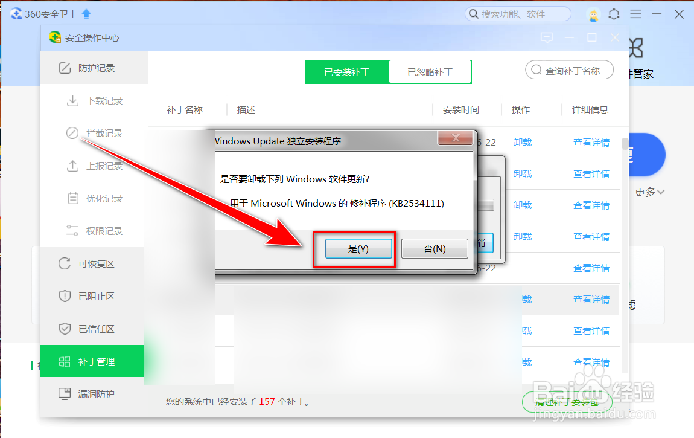The height and width of the screenshot is (438, 694).
Task: Click the user avatar in the title bar
Action: (x=593, y=13)
